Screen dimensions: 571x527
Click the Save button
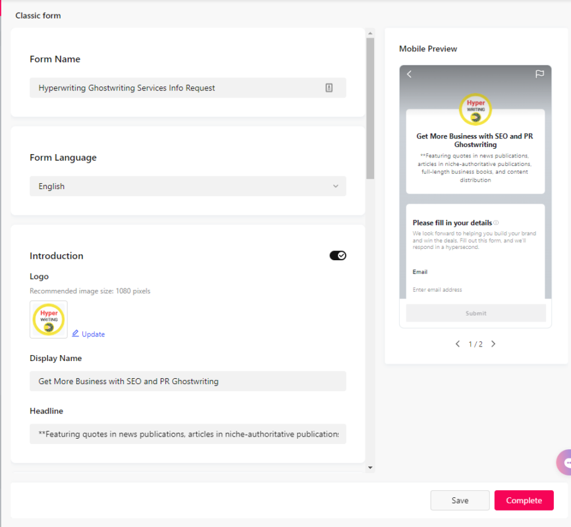tap(460, 501)
